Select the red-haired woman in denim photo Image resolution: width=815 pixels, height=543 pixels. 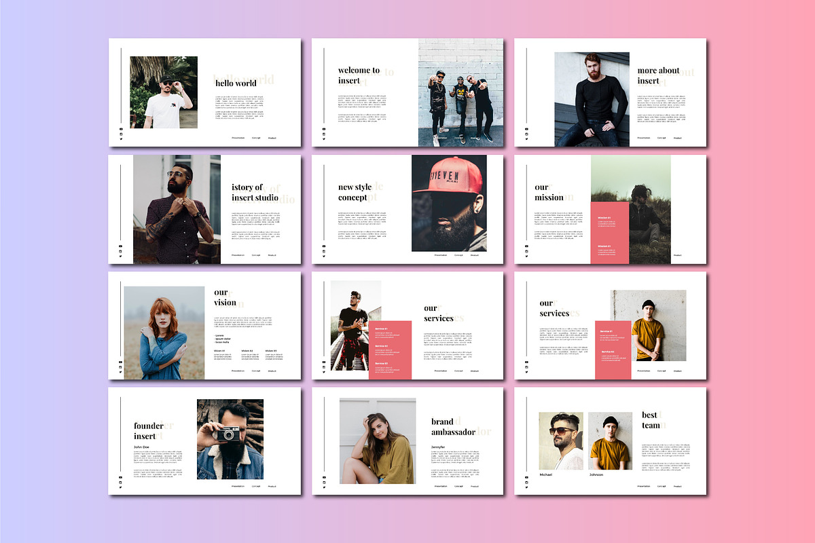click(164, 333)
